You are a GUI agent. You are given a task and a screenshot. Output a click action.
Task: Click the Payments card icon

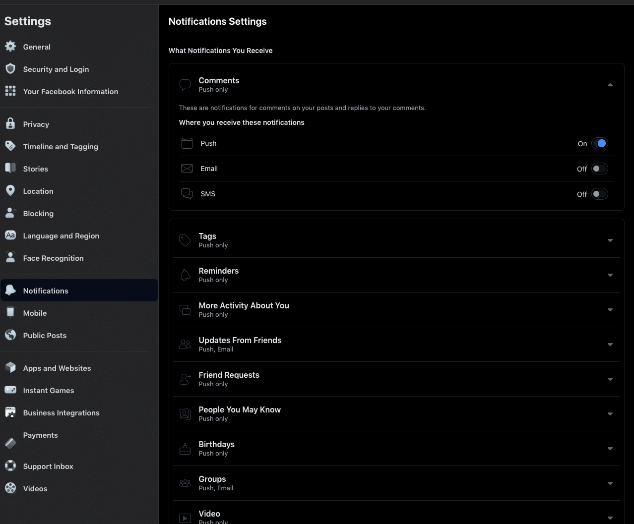pos(10,443)
